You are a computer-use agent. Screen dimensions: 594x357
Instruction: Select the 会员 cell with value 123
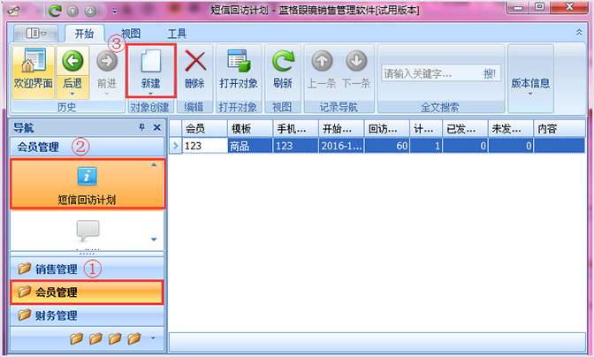[204, 146]
